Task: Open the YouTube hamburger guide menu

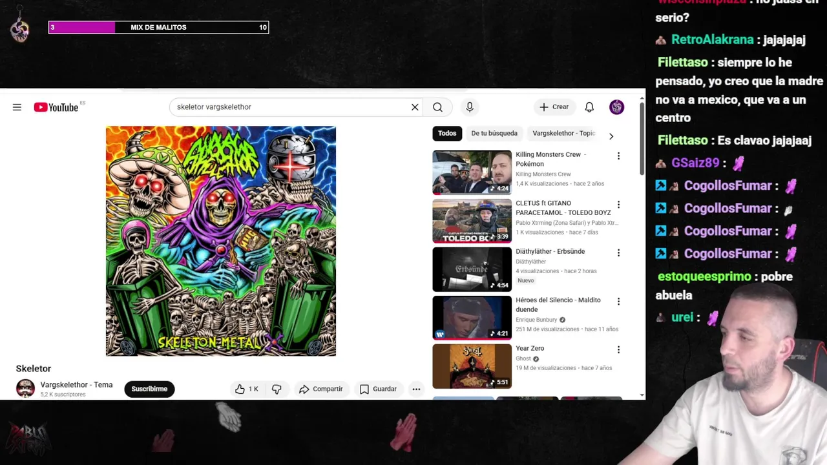Action: pos(17,107)
